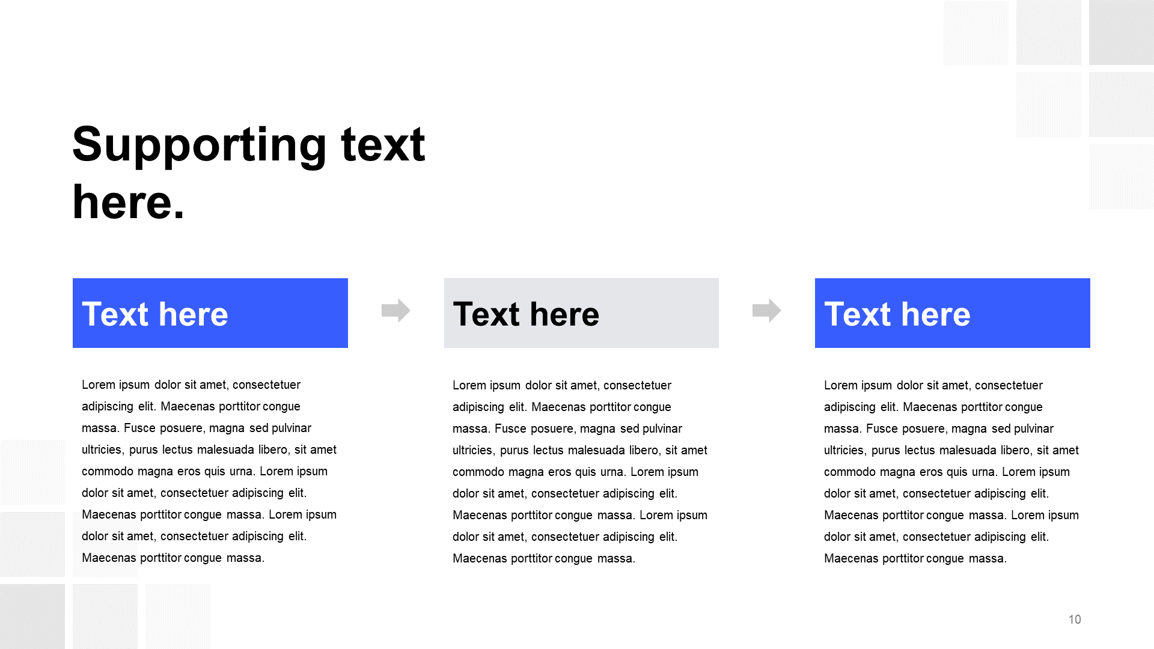This screenshot has width=1154, height=649.
Task: Expand the first content column section
Action: point(209,313)
